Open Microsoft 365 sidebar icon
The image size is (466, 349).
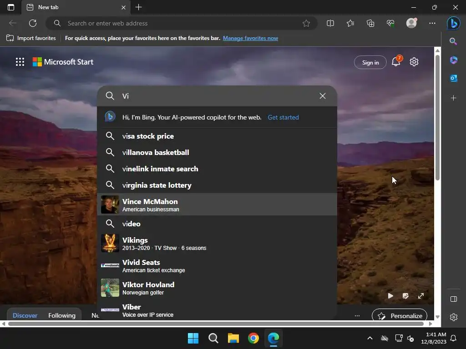[453, 60]
